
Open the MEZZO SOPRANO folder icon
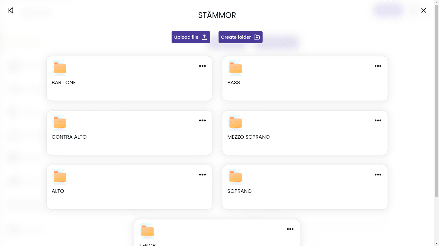235,122
